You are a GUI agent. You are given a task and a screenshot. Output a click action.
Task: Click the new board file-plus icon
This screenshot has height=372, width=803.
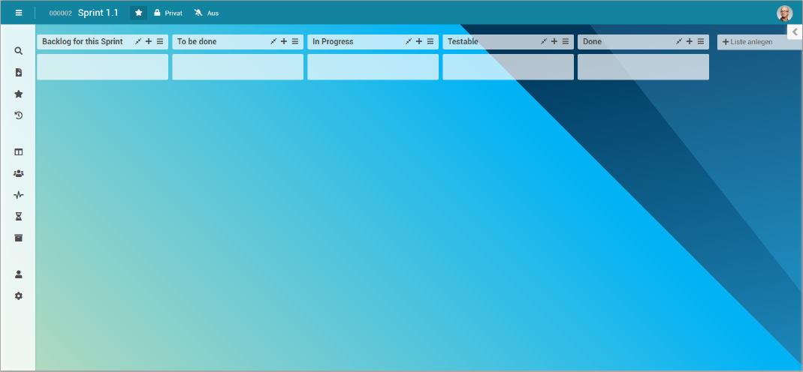[x=19, y=73]
